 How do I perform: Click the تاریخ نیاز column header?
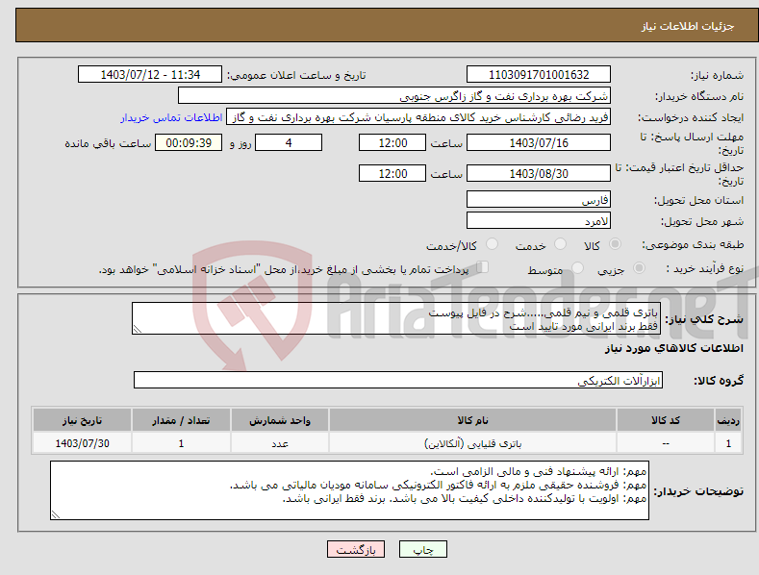83,420
